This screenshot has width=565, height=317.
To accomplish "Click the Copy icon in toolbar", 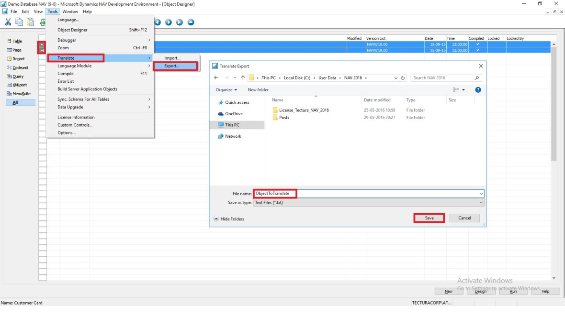I will point(19,22).
